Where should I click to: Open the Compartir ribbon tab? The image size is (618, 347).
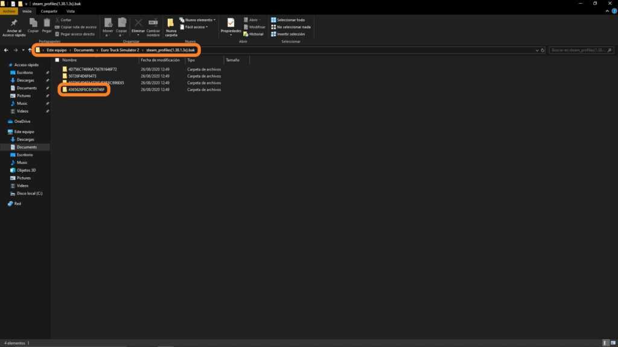(49, 11)
